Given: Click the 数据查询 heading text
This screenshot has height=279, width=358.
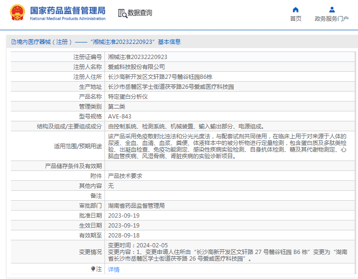Looking at the screenshot, I should (x=140, y=13).
